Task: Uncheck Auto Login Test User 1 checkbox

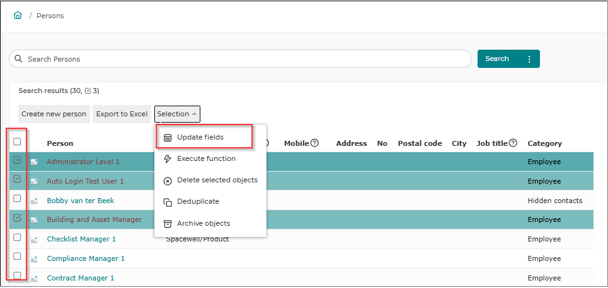Action: 17,179
